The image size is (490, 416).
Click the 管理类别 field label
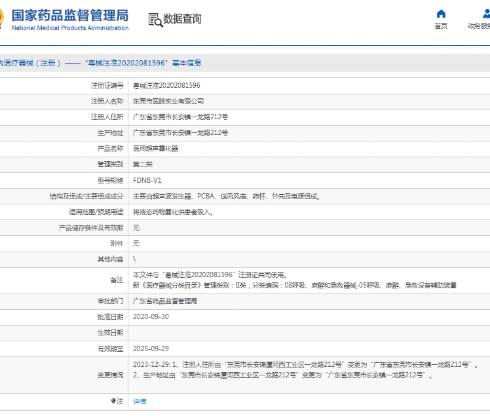point(110,164)
